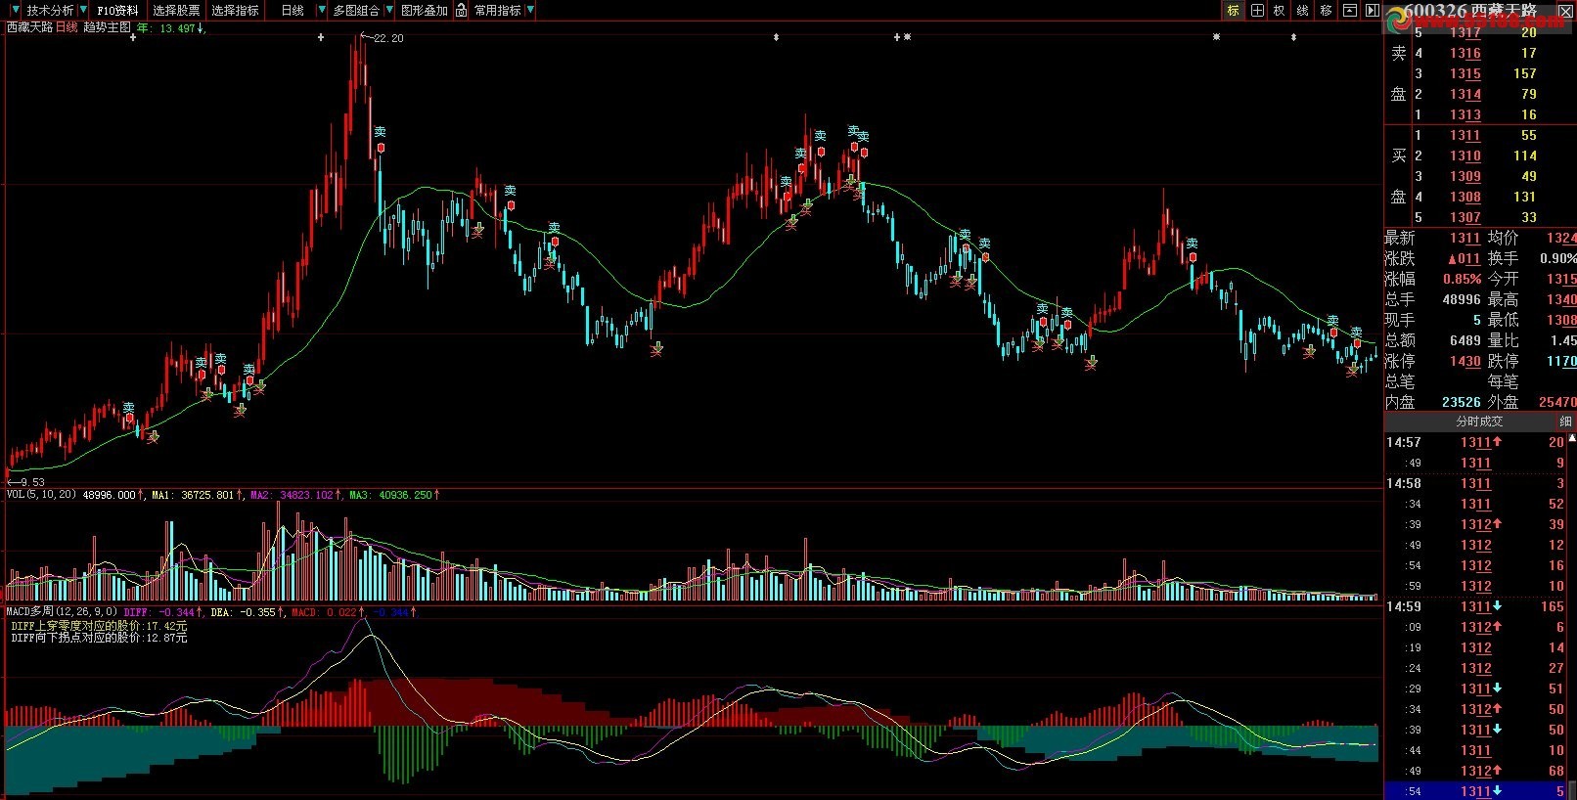Click the 22.20 high price label
This screenshot has height=800, width=1577.
[388, 38]
